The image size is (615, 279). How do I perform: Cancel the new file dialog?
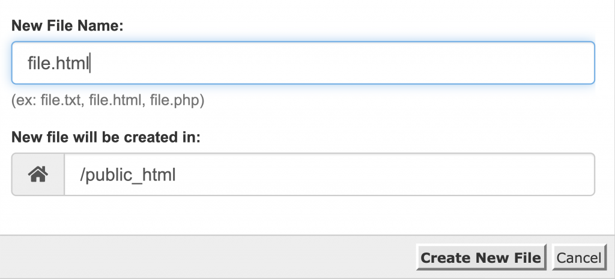pyautogui.click(x=578, y=258)
